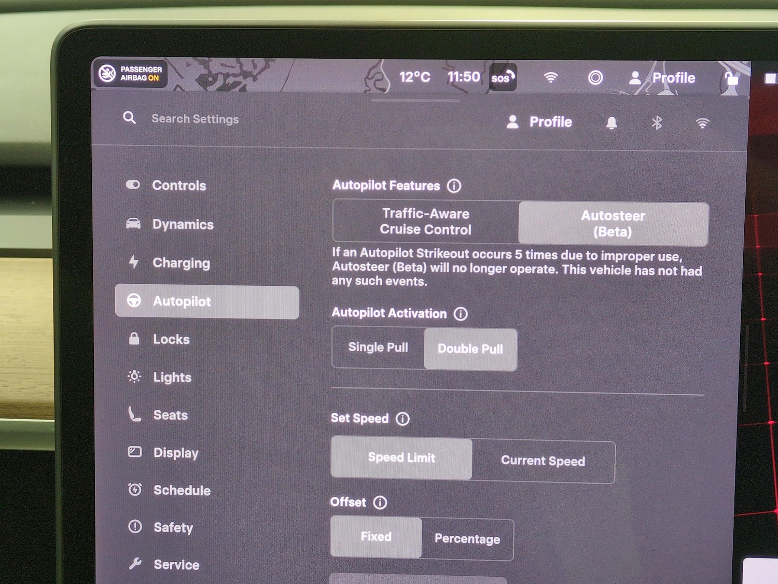This screenshot has height=584, width=778.
Task: Click the notifications bell icon
Action: tap(612, 122)
